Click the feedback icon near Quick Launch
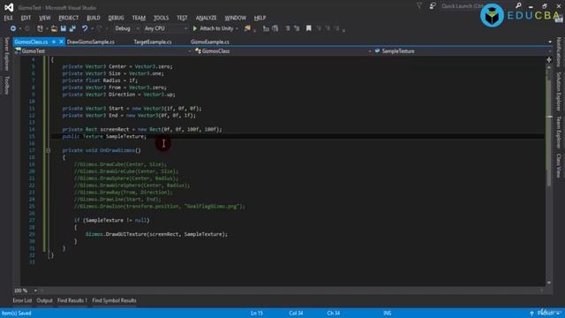565x318 pixels. pos(433,6)
